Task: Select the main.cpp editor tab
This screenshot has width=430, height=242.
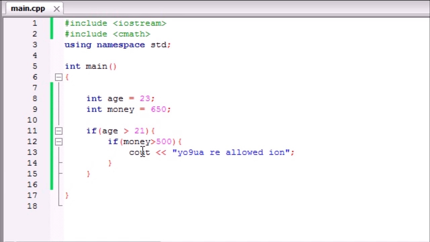Action: tap(28, 8)
